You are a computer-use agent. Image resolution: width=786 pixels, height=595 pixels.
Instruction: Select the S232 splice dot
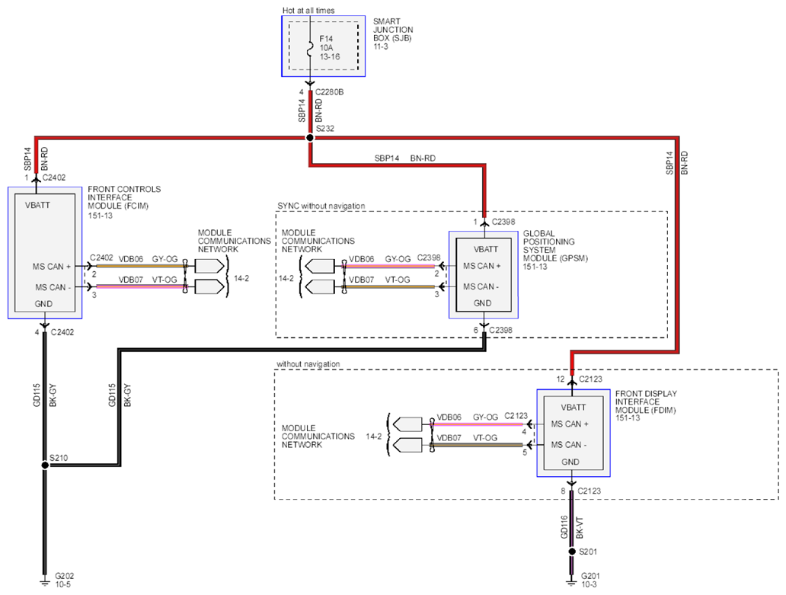tap(310, 137)
